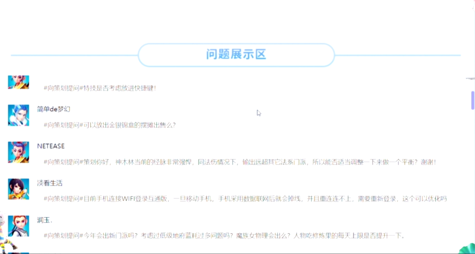
Task: Select username 简单de梦幻
Action: pos(53,109)
